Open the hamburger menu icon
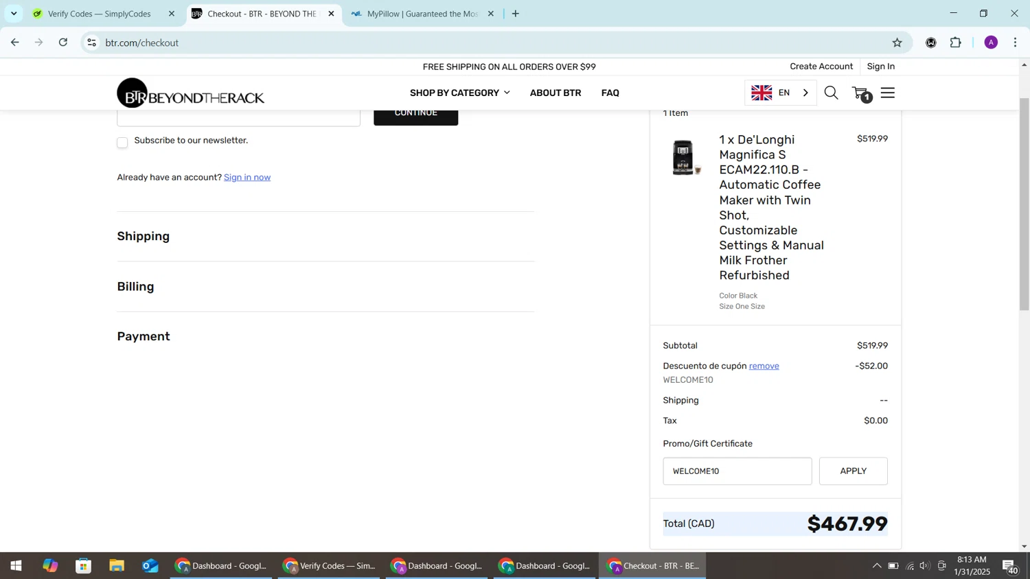The image size is (1030, 579). click(x=888, y=93)
